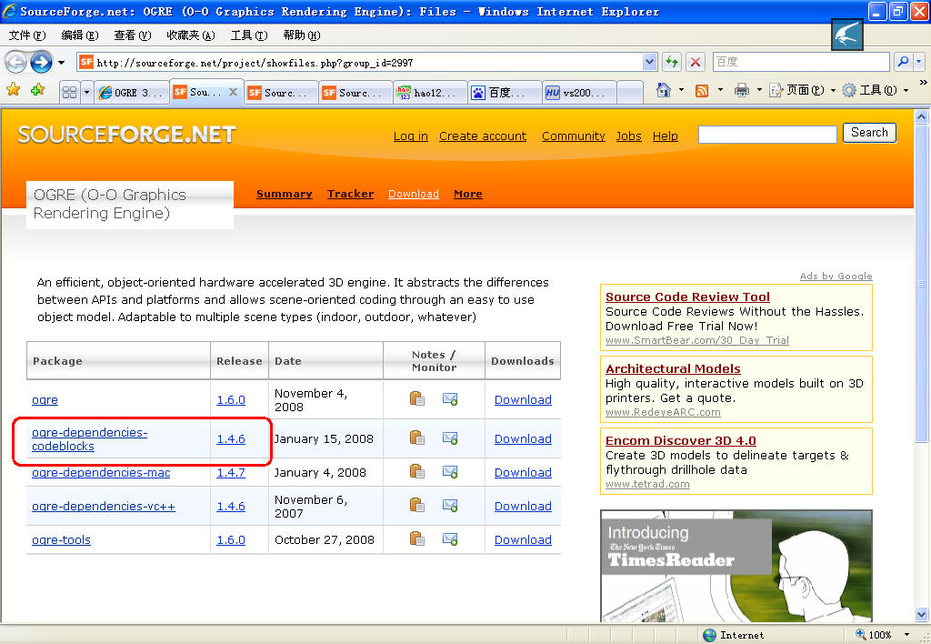Click the vertical scrollbar down arrow
This screenshot has width=931, height=644.
[x=921, y=614]
